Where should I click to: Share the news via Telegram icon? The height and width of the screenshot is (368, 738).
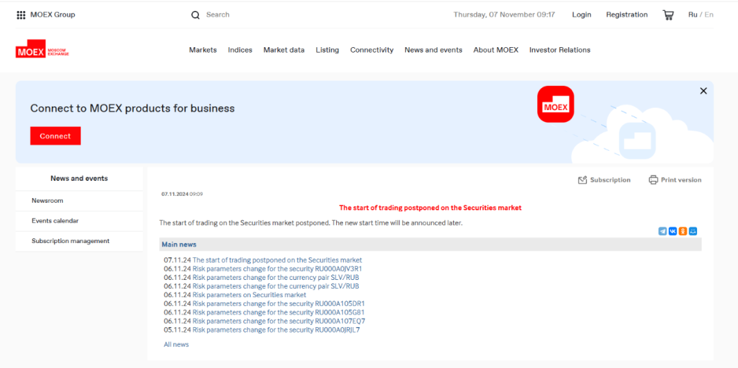click(663, 231)
